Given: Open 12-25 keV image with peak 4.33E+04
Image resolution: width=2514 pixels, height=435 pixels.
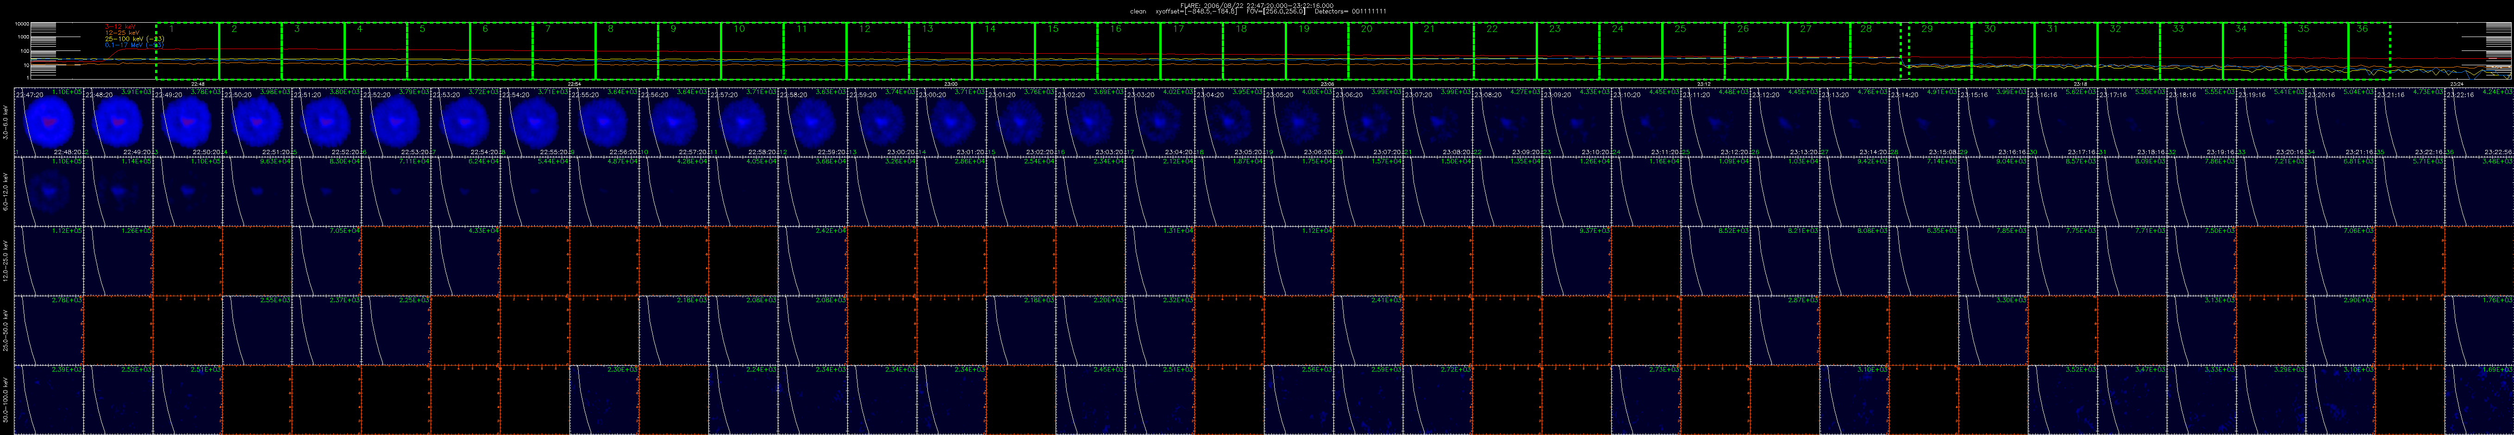Looking at the screenshot, I should pos(465,261).
